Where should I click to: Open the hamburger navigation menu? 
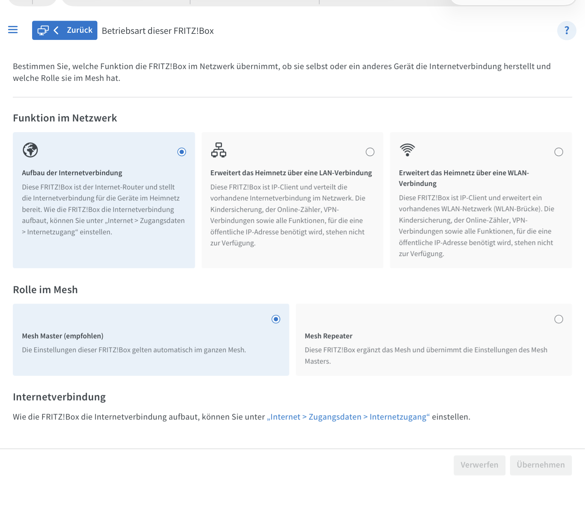tap(13, 30)
